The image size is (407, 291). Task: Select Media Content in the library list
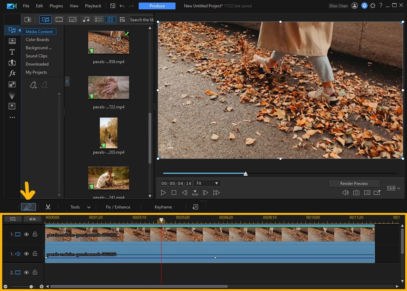point(39,32)
